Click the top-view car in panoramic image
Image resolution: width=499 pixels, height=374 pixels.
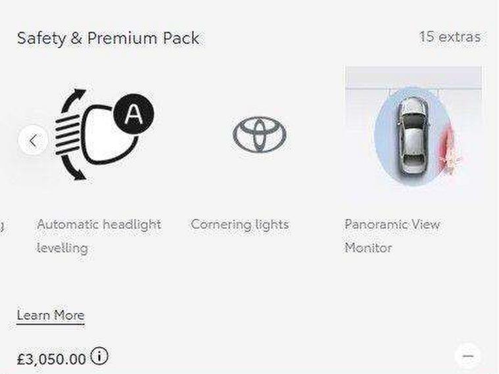tap(412, 137)
